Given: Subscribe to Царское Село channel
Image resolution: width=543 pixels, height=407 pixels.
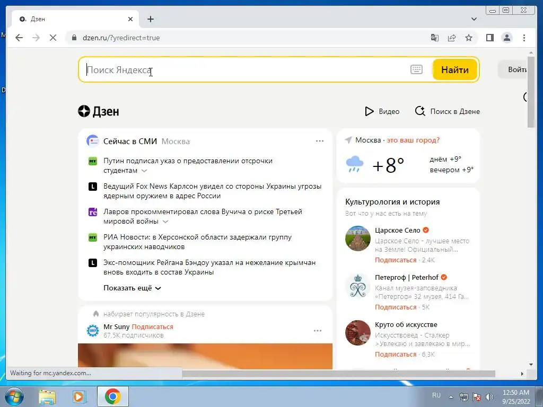Looking at the screenshot, I should 396,260.
